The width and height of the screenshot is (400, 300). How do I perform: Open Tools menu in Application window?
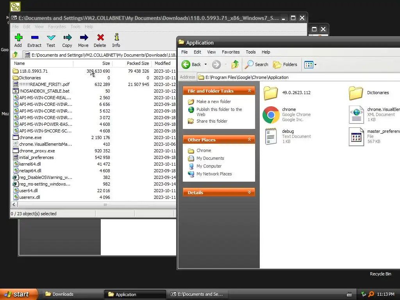click(x=250, y=52)
